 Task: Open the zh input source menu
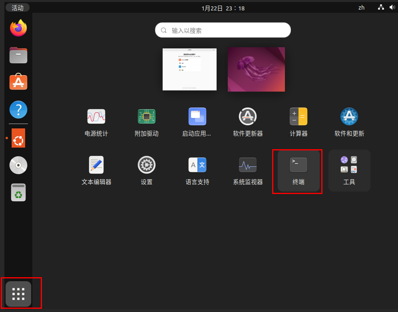(x=361, y=8)
